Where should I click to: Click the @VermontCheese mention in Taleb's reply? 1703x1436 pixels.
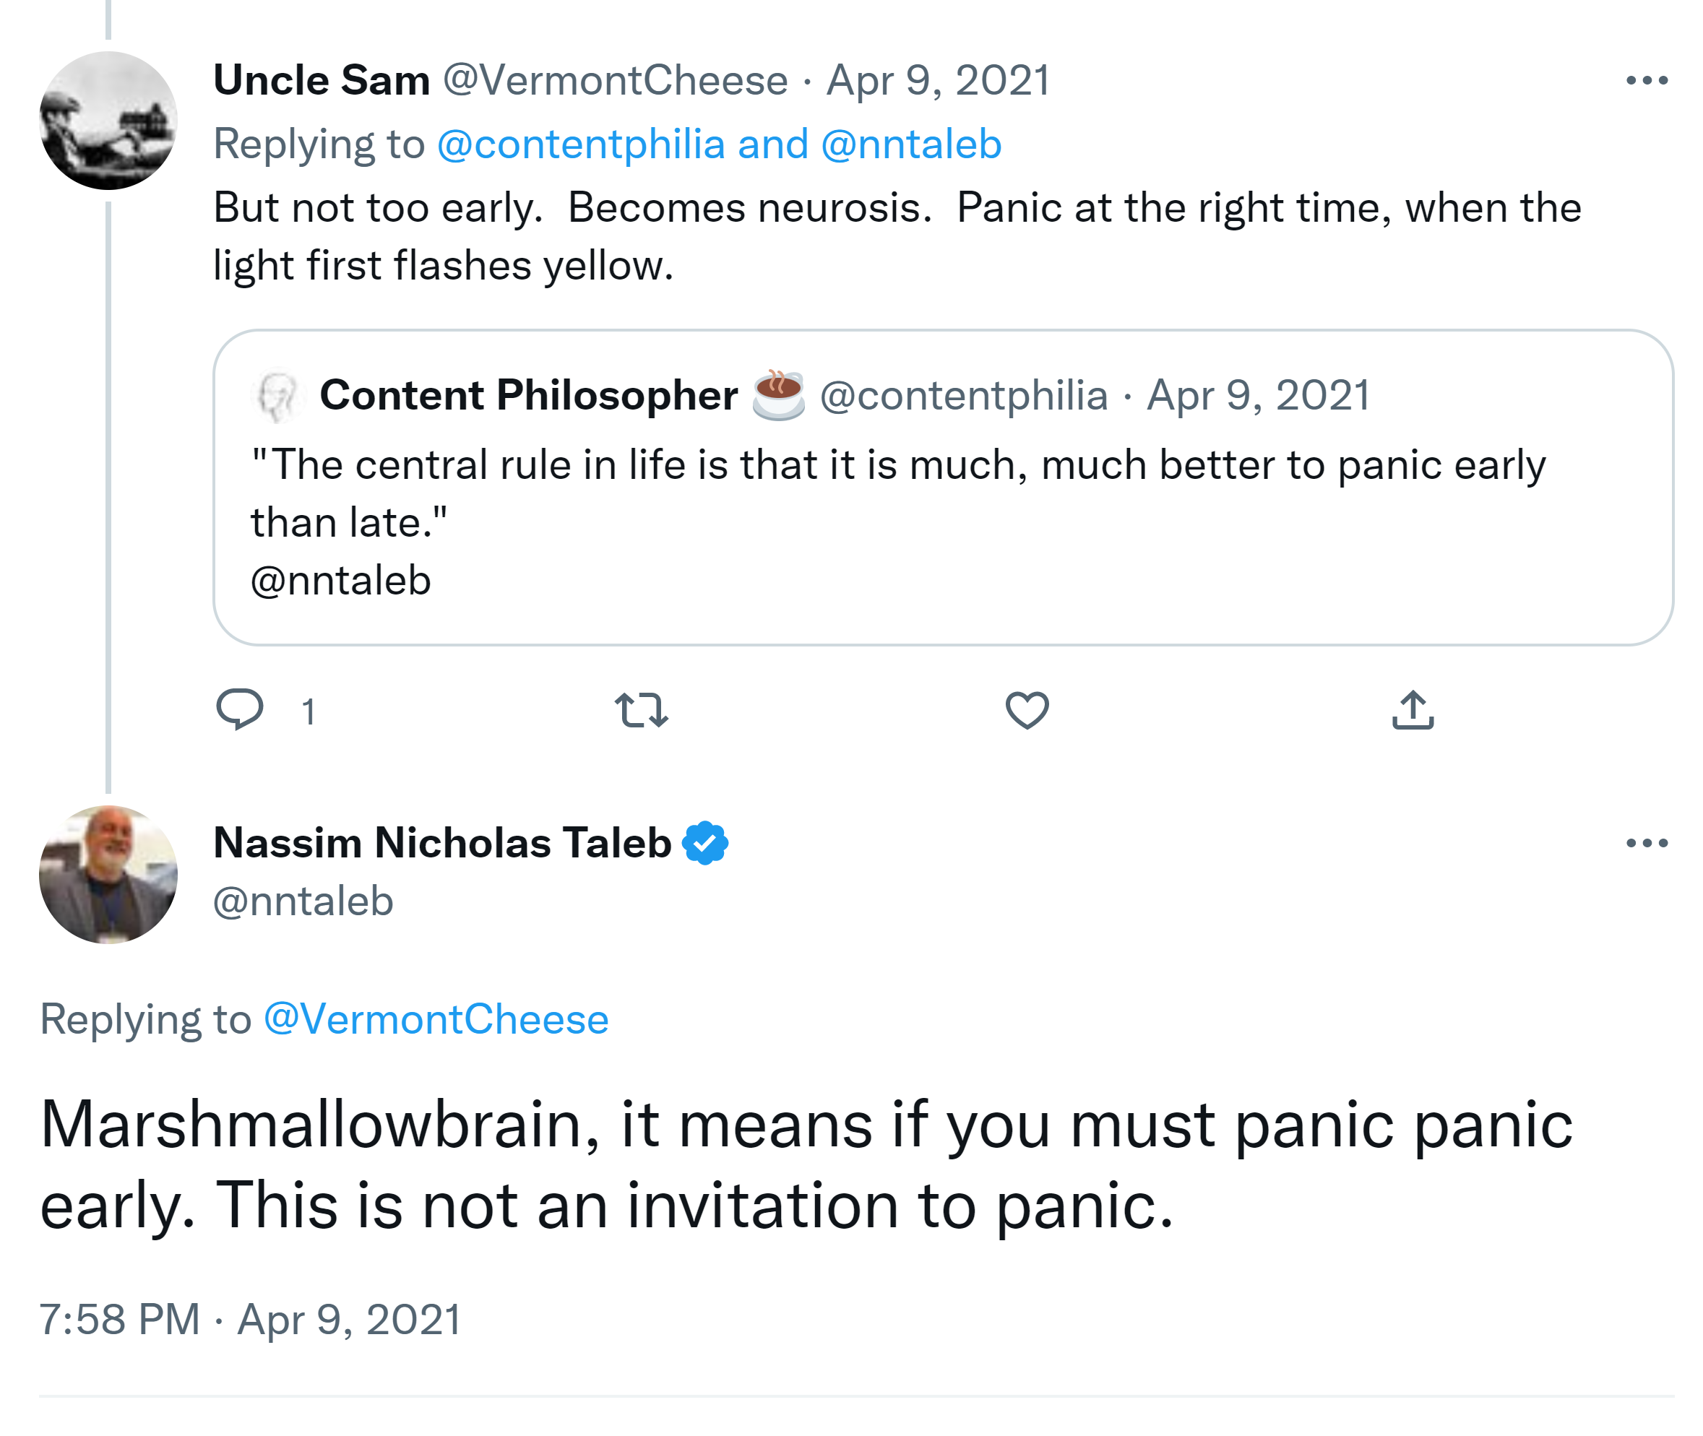(436, 1019)
